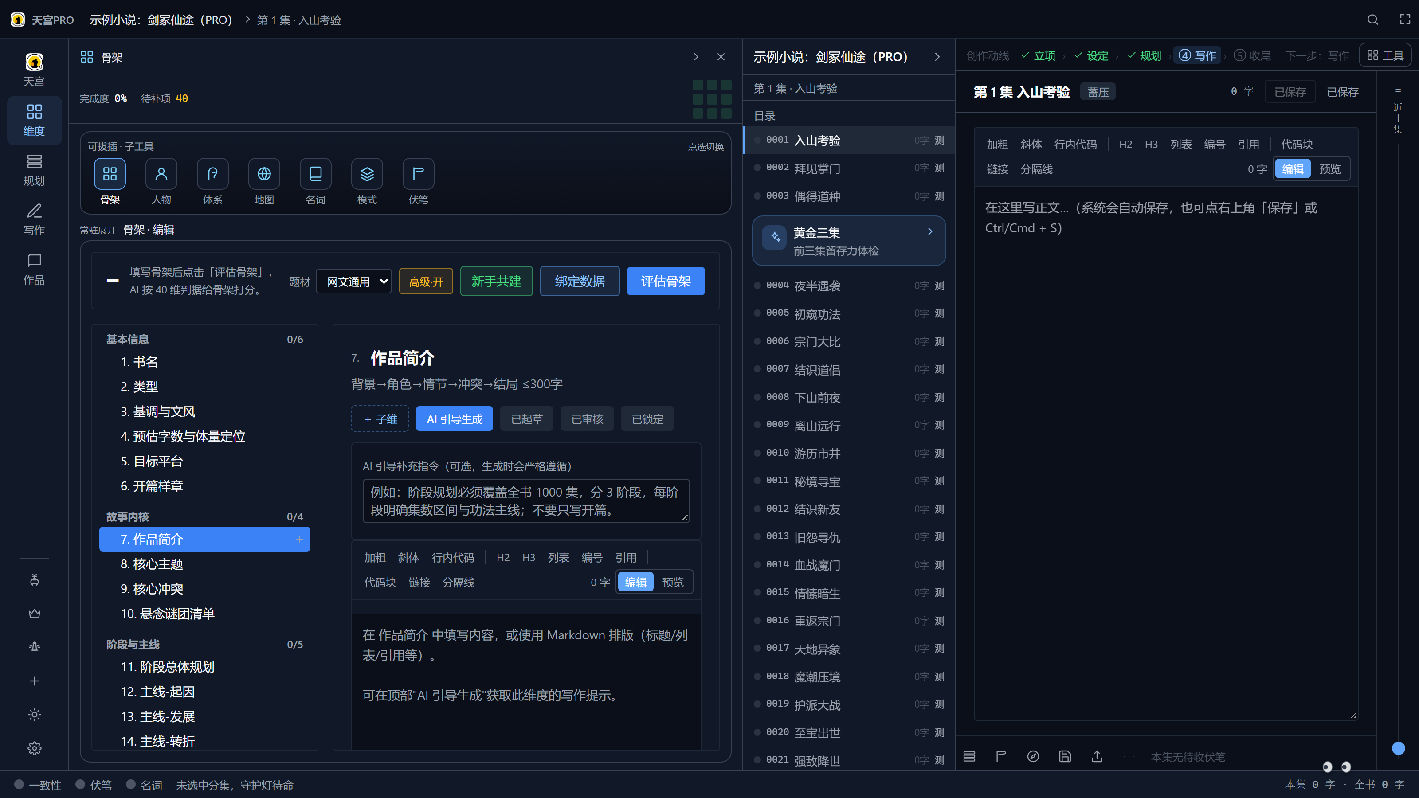This screenshot has height=798, width=1419.
Task: Click the blue slider knob at right edge
Action: 1398,748
